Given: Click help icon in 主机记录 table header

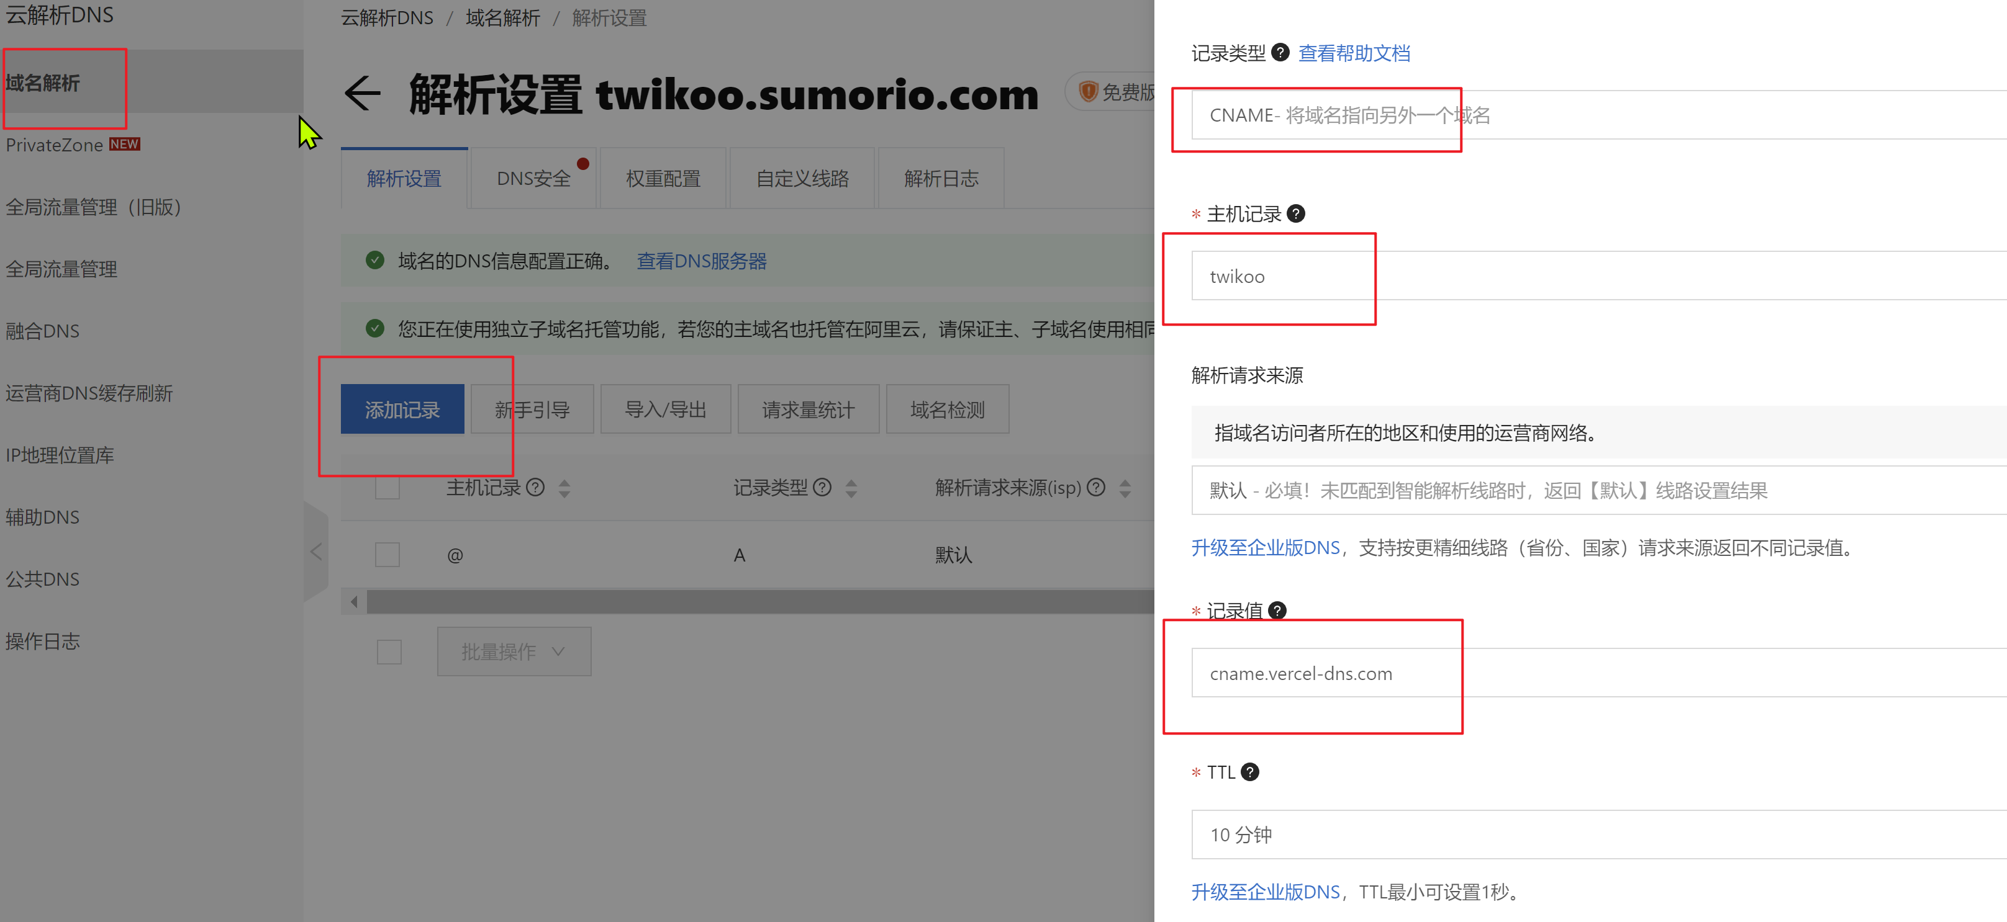Looking at the screenshot, I should coord(535,488).
